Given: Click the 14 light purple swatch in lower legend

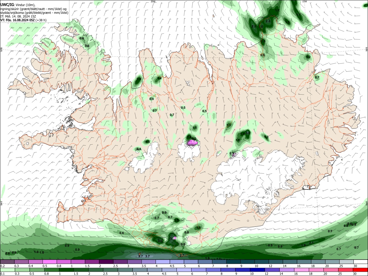Looking at the screenshot, I should tap(287, 270).
